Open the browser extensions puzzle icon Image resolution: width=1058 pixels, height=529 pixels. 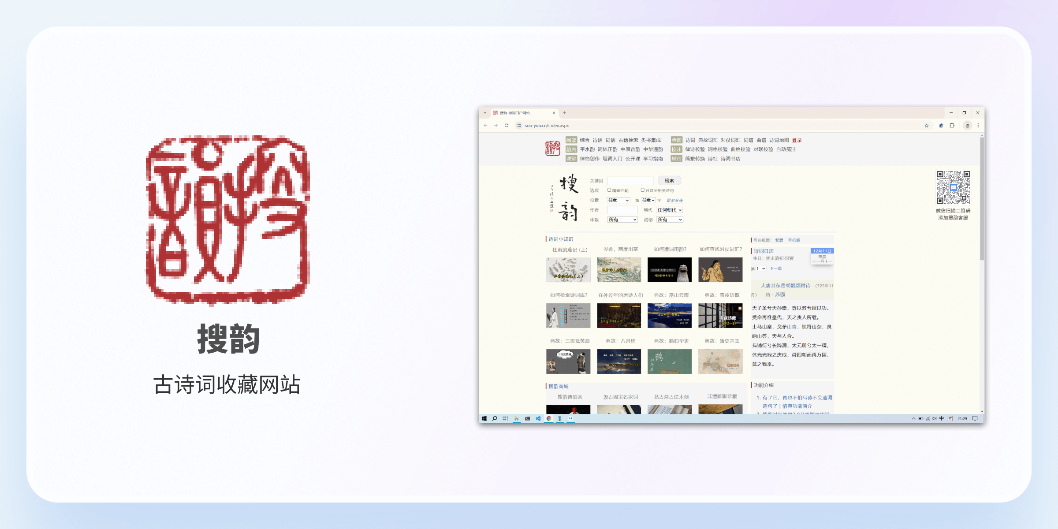[952, 126]
